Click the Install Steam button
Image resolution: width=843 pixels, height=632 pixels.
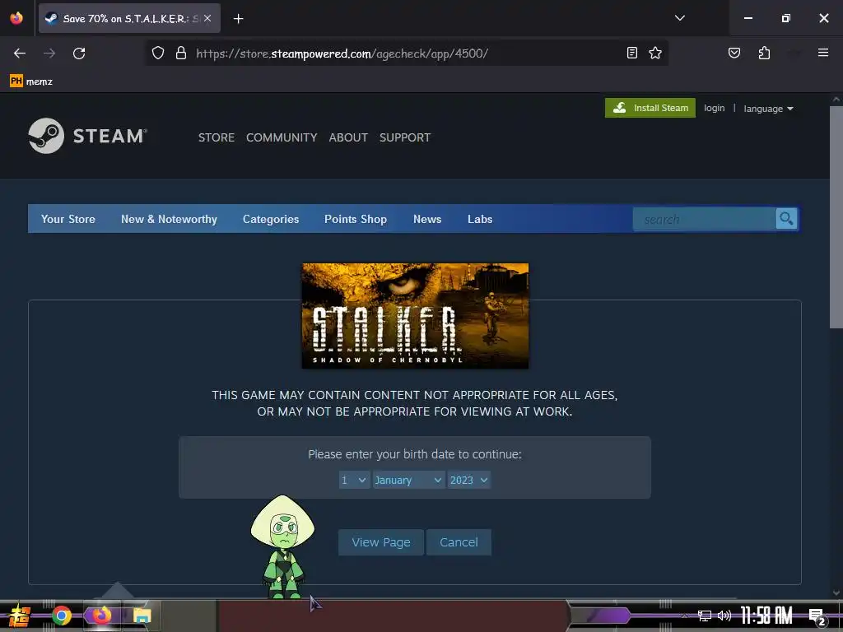[650, 108]
